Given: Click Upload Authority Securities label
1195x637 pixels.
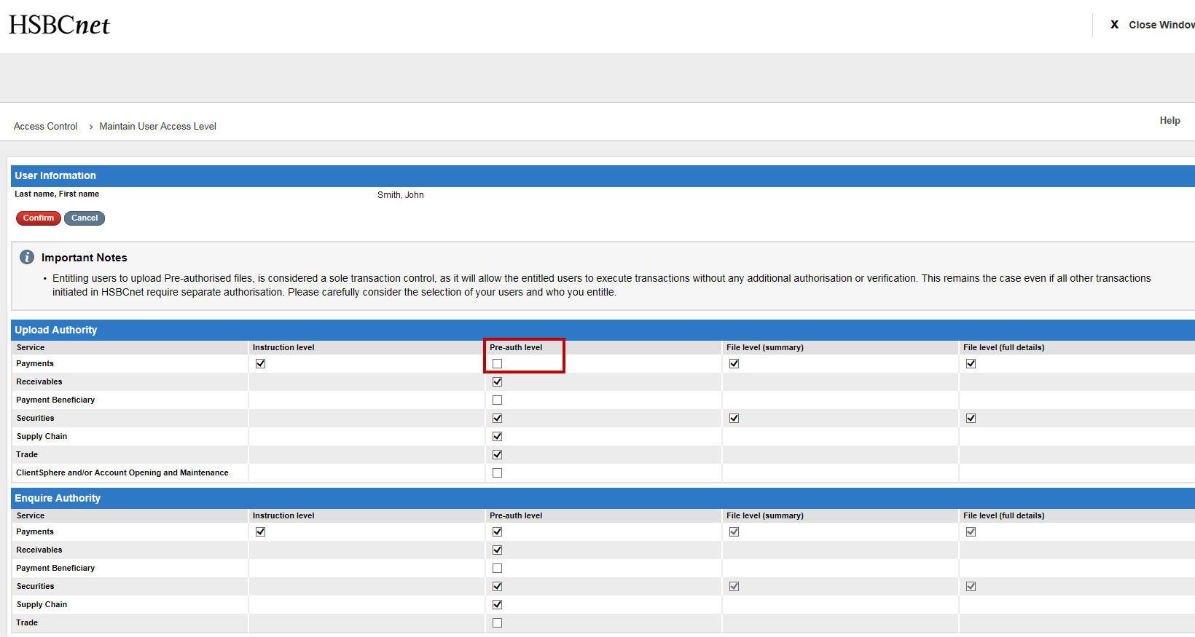Looking at the screenshot, I should click(x=35, y=418).
